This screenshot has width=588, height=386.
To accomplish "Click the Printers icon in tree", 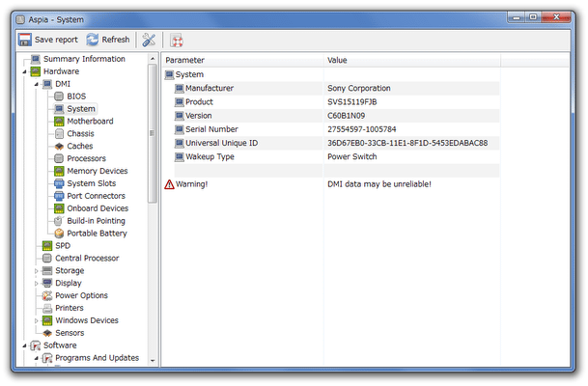I will pyautogui.click(x=47, y=308).
